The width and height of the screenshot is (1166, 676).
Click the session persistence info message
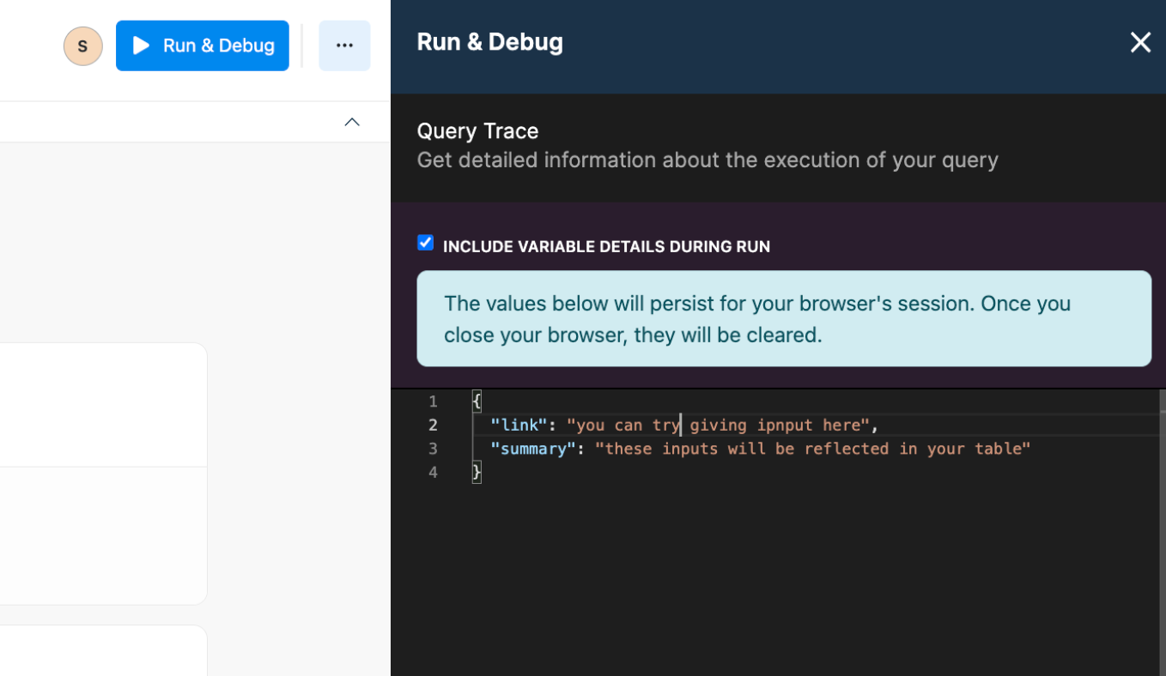click(784, 319)
